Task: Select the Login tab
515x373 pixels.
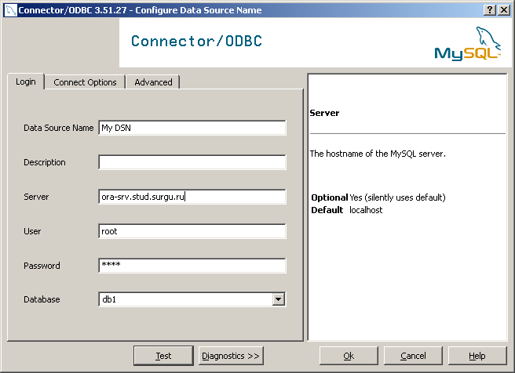Action: pyautogui.click(x=26, y=81)
